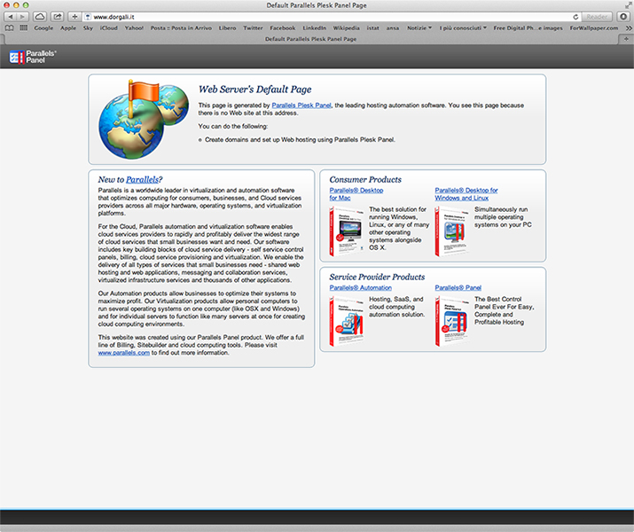This screenshot has height=532, width=634.
Task: Open the www.parallels.com link
Action: (123, 353)
